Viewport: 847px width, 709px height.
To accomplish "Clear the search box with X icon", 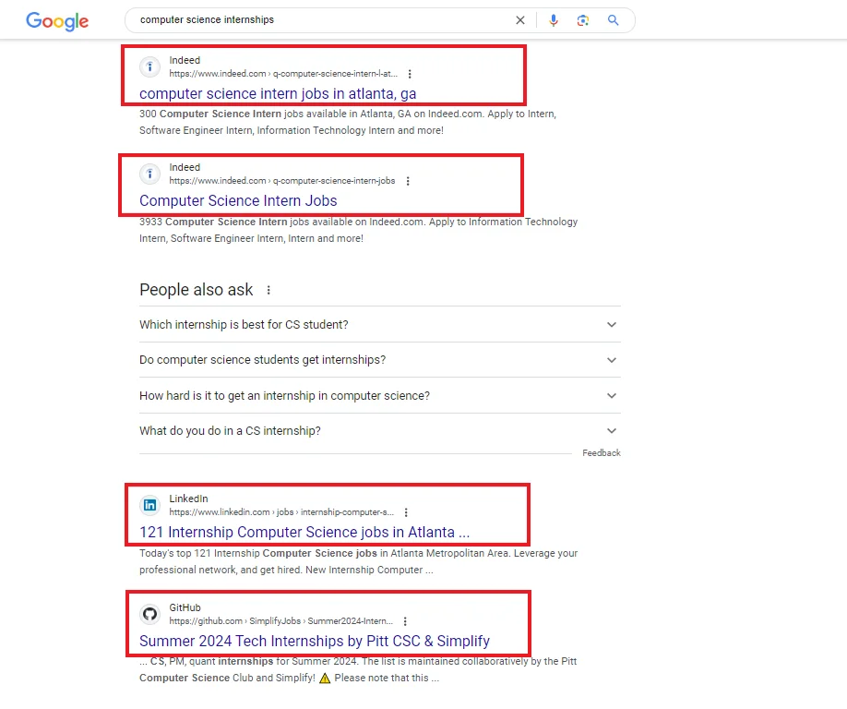I will 520,20.
